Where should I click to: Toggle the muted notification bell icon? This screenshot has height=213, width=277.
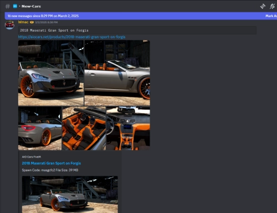(272, 6)
